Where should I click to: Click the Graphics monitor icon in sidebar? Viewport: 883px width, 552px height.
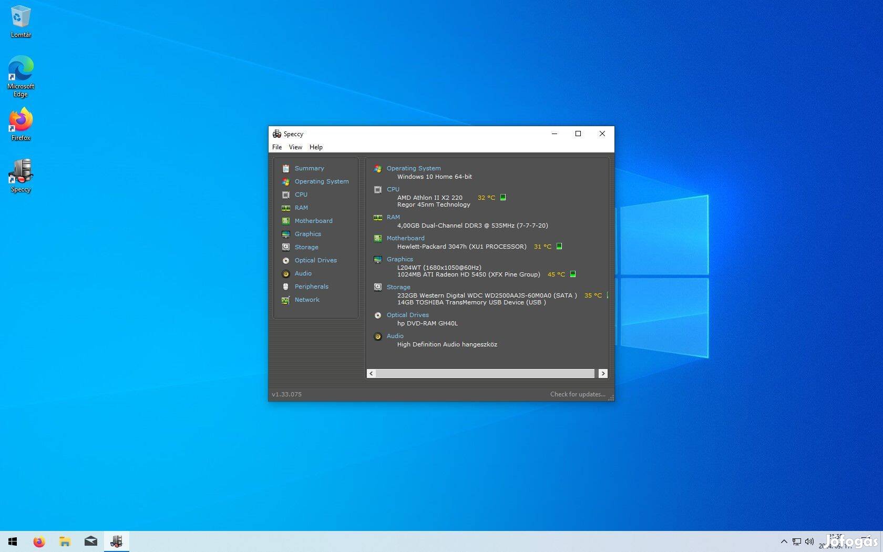[286, 234]
